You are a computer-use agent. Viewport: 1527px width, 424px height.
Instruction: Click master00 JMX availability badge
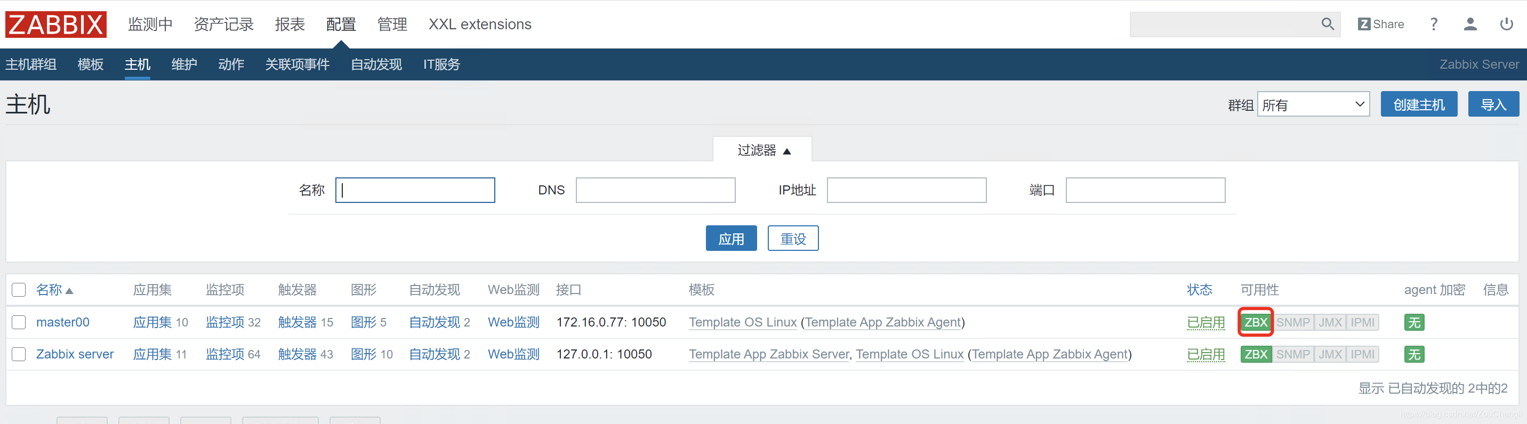(x=1330, y=322)
